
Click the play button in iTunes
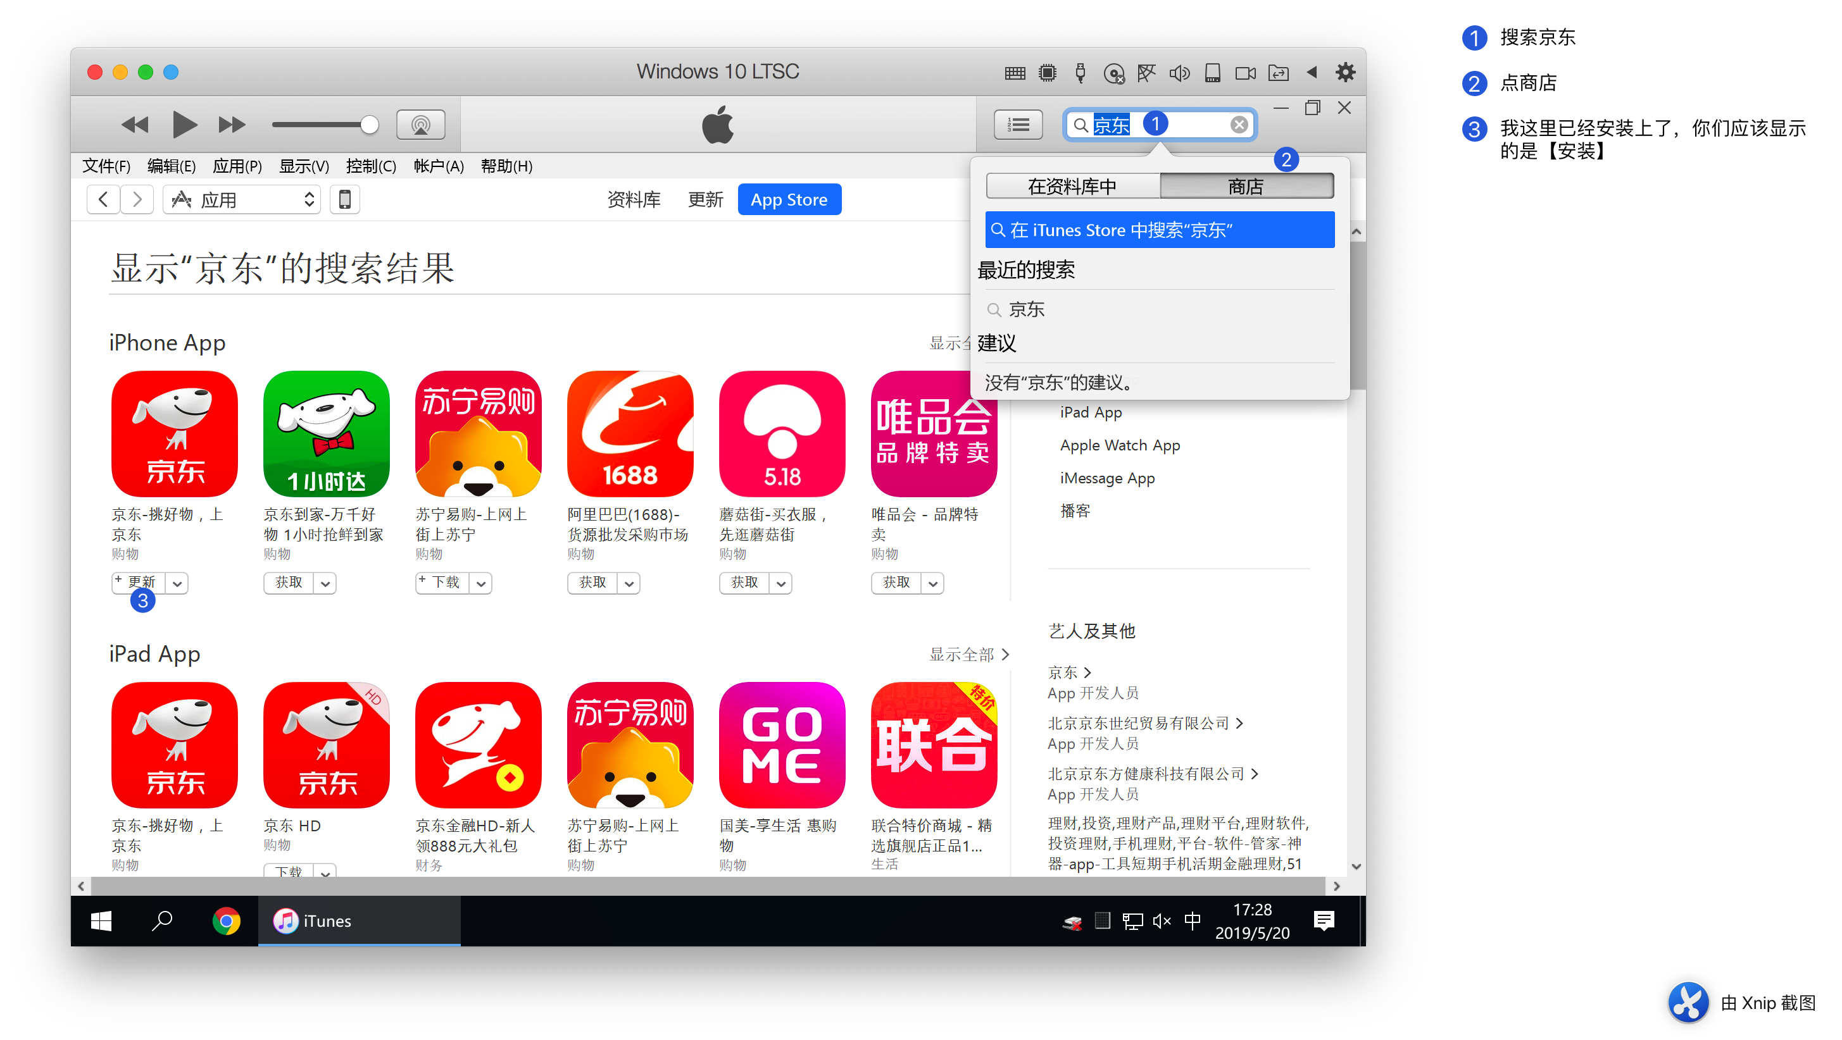click(x=184, y=125)
